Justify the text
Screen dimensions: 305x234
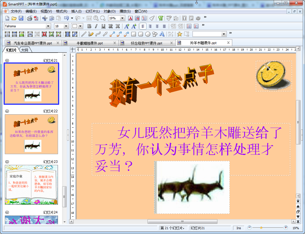164,26
